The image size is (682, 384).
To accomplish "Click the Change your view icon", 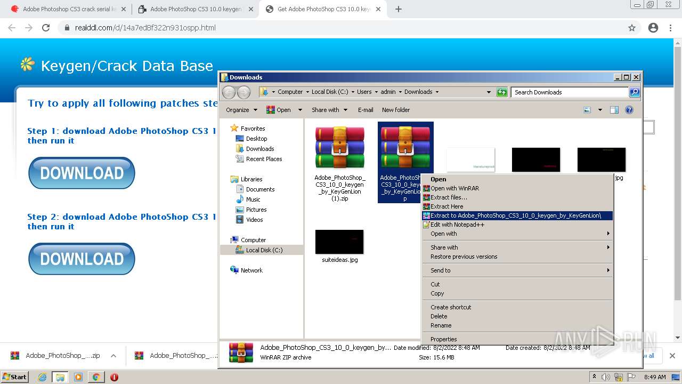I will pyautogui.click(x=587, y=110).
